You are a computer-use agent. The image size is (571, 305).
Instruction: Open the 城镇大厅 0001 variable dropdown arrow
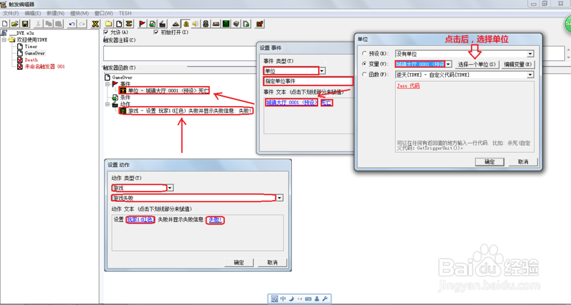click(449, 64)
